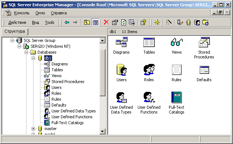Select Views in the tree
The width and height of the screenshot is (233, 144).
pyautogui.click(x=57, y=76)
